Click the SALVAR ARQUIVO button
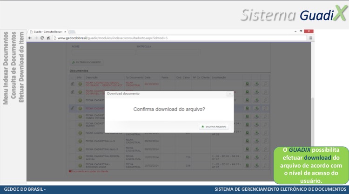 coord(214,127)
